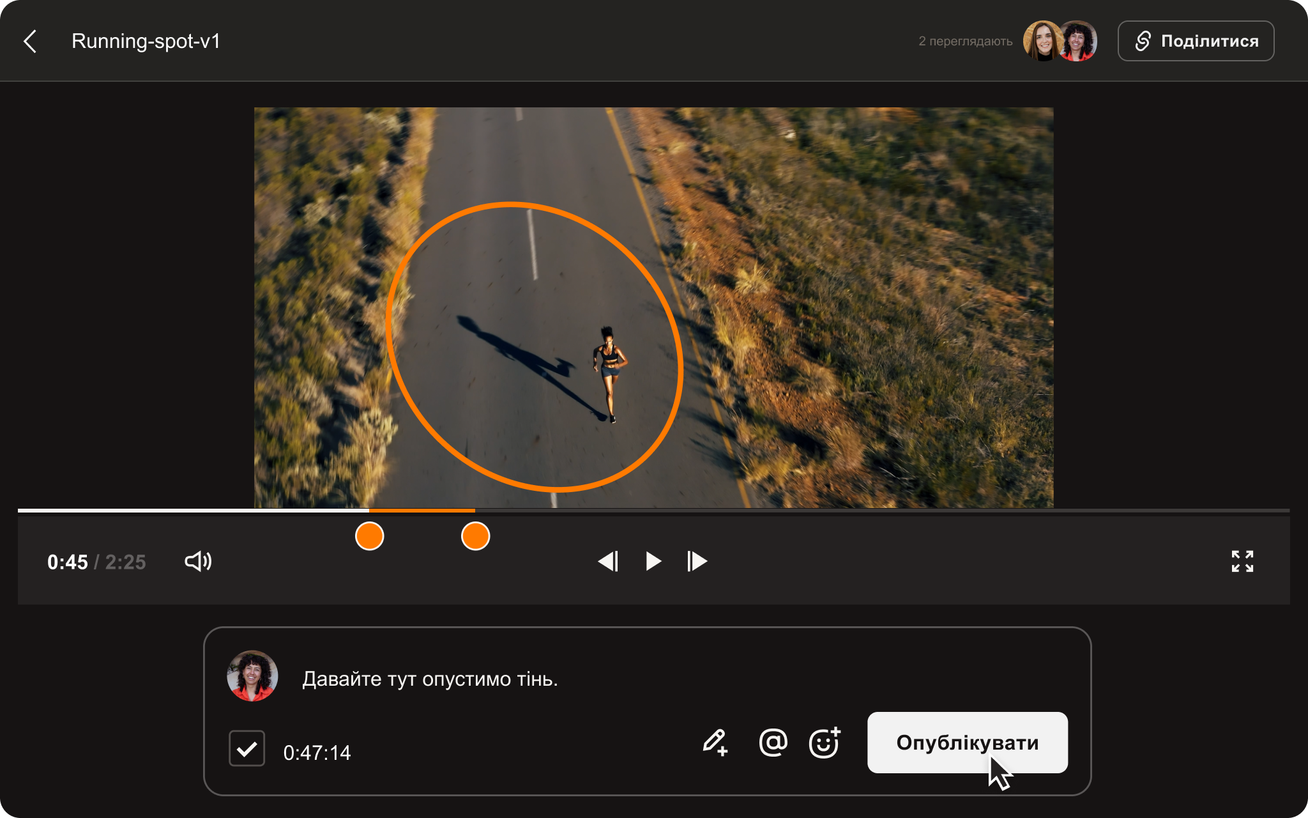This screenshot has height=818, width=1308.
Task: Click the '2 переглядають' viewers label
Action: pyautogui.click(x=966, y=41)
